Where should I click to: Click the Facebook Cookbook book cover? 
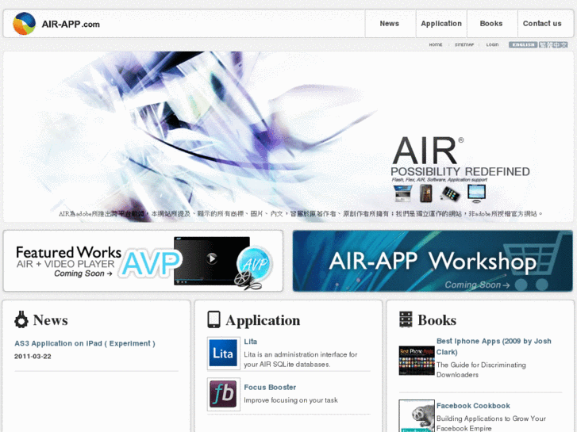coord(417,416)
